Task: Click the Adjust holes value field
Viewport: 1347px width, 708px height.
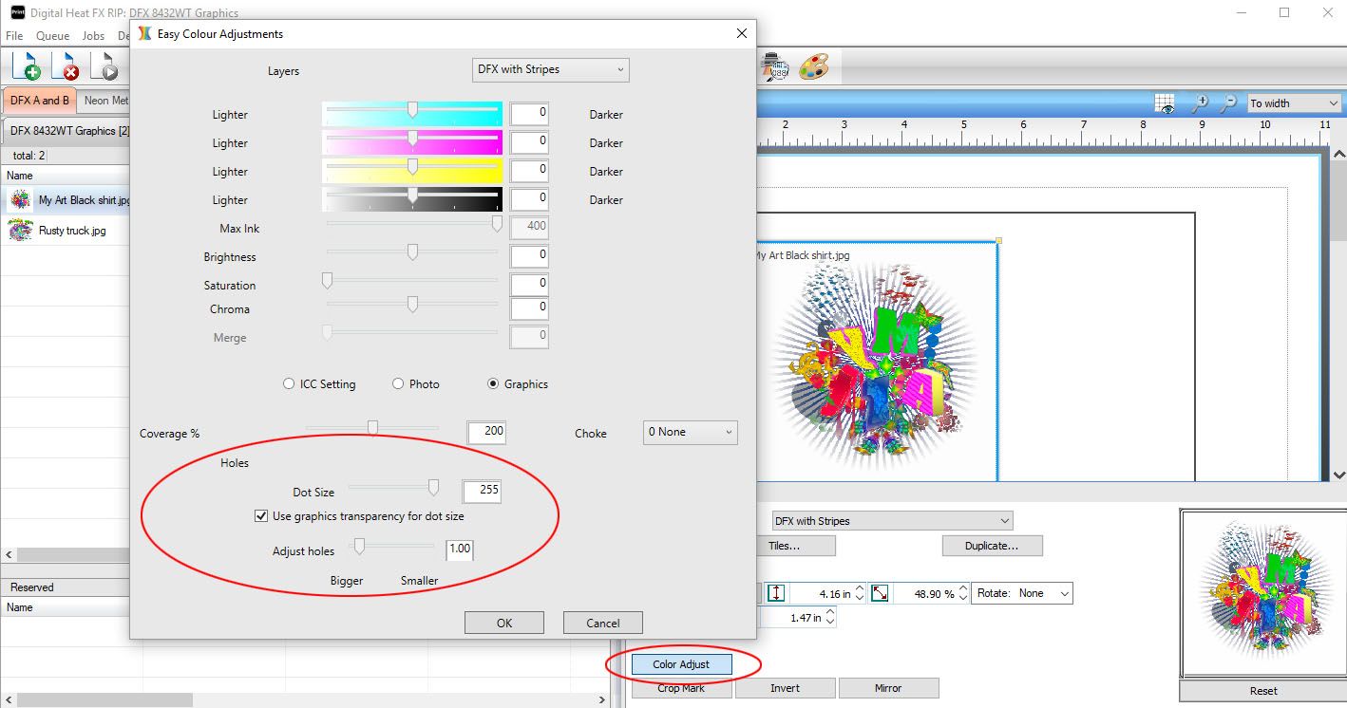Action: coord(460,550)
